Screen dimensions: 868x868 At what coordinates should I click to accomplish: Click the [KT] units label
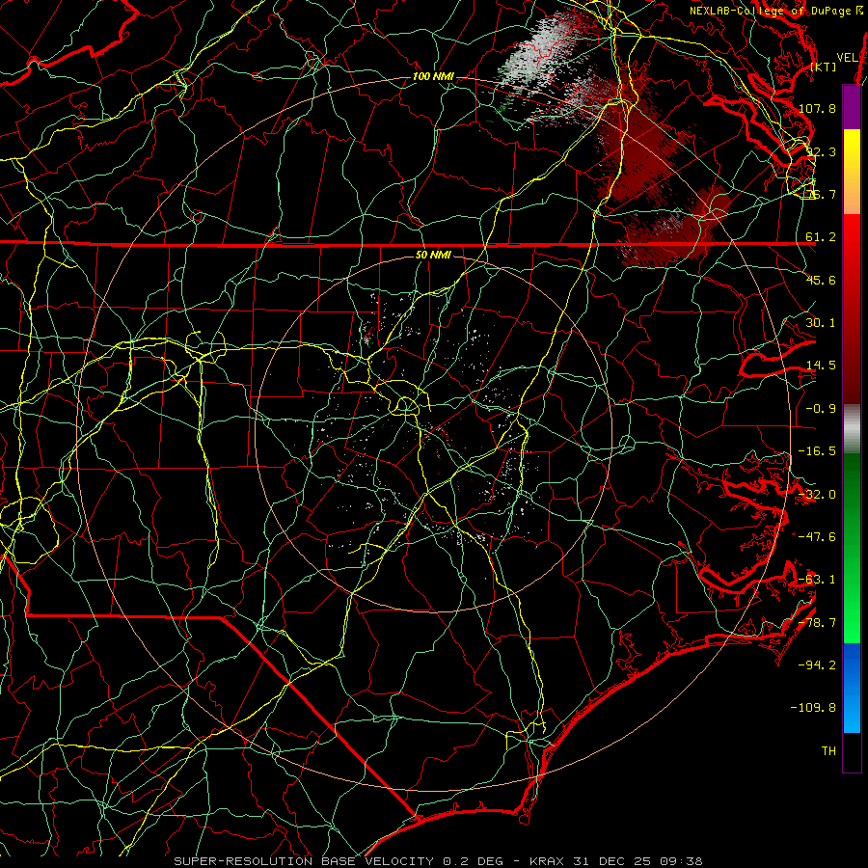pos(824,68)
